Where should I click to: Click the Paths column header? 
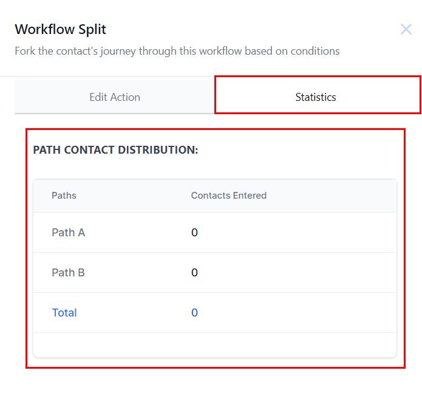click(64, 196)
